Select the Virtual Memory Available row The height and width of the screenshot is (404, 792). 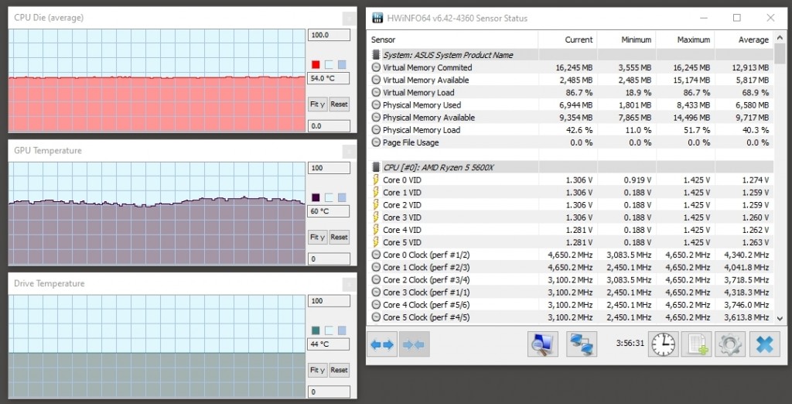point(570,80)
